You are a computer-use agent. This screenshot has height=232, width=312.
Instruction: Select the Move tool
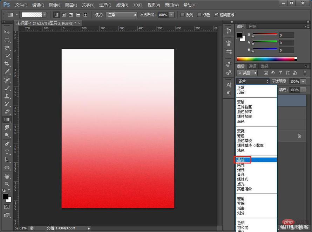point(7,32)
